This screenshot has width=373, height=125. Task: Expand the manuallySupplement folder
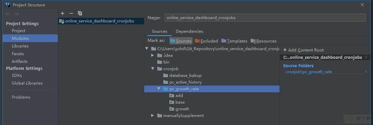(153, 116)
